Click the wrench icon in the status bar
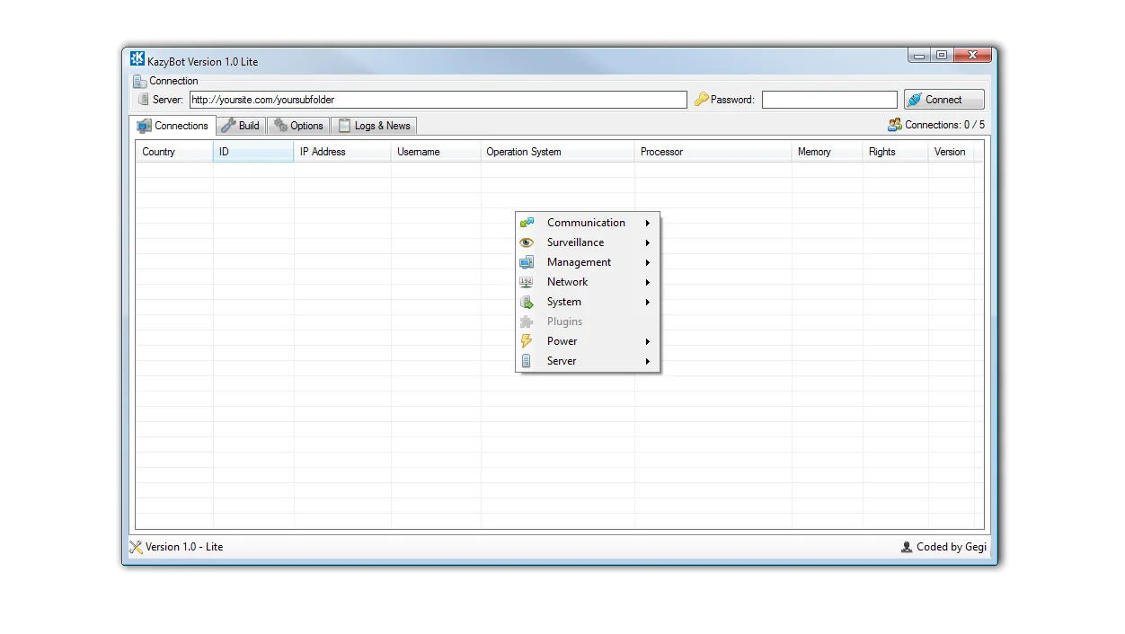 pyautogui.click(x=137, y=547)
